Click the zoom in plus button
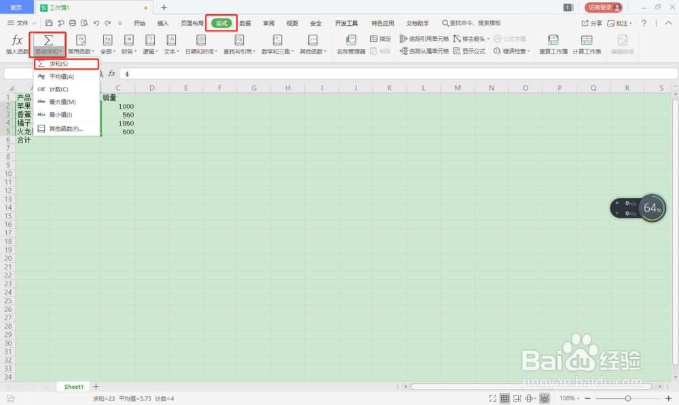This screenshot has height=405, width=679. (x=669, y=398)
